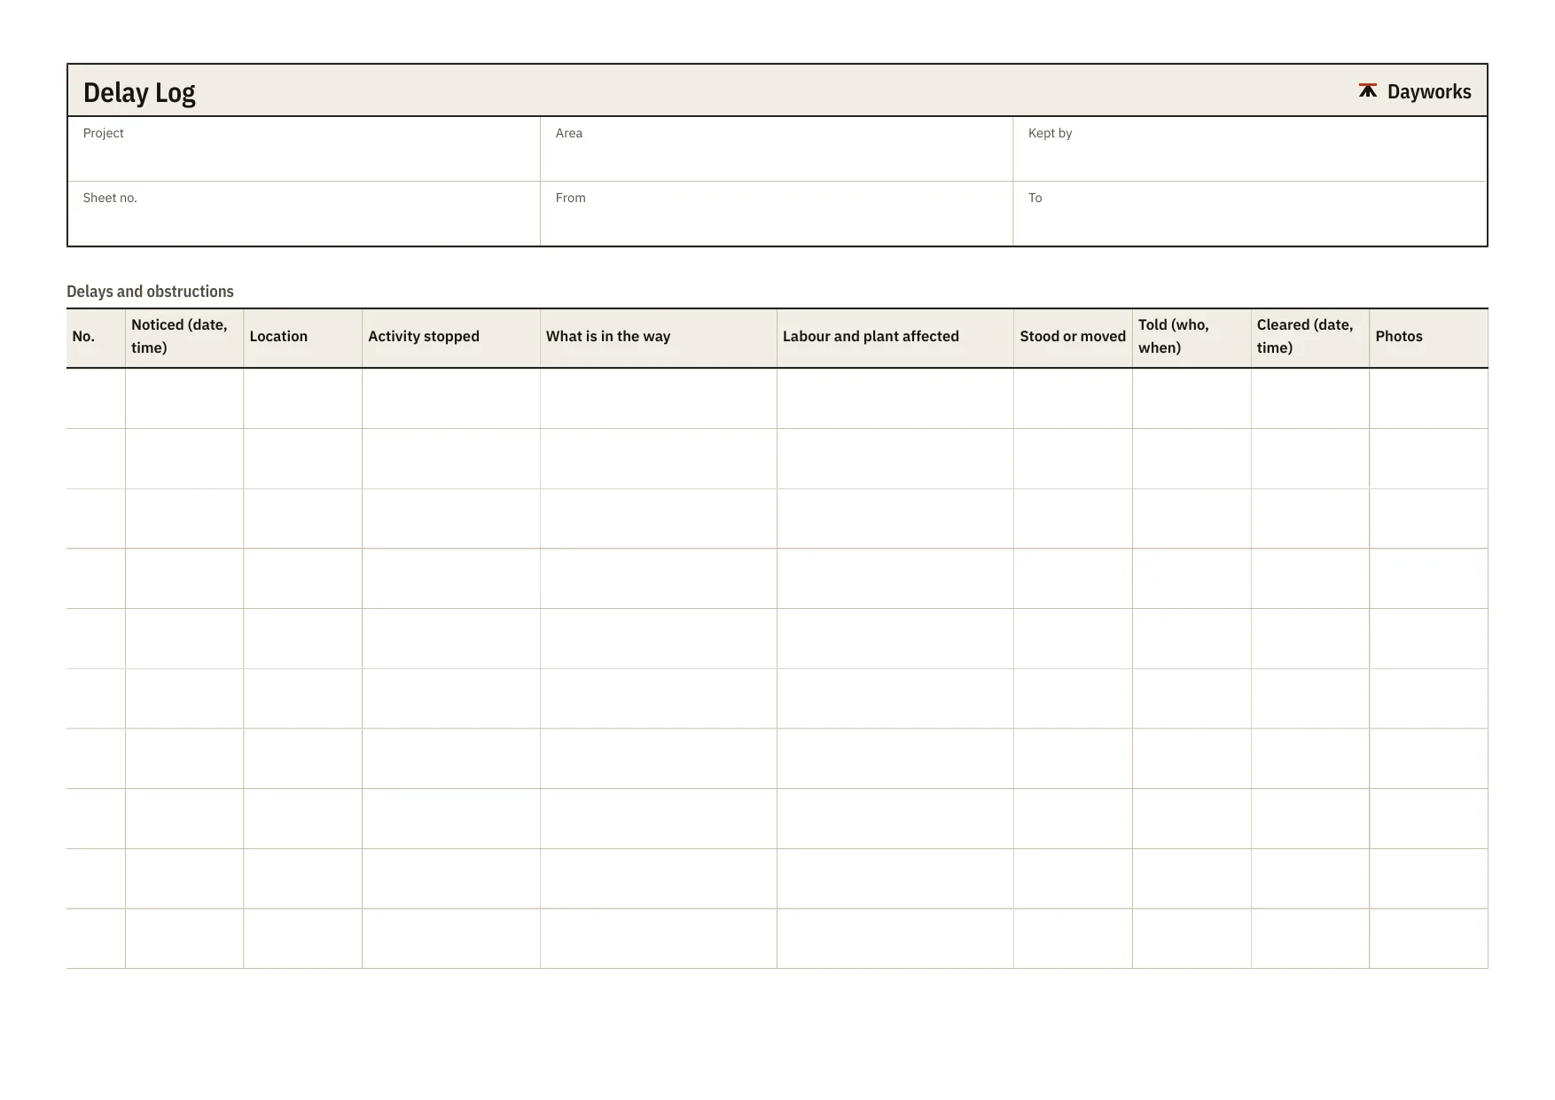Click the Activity stopped column header
Viewport: 1555px width, 1100px height.
451,337
